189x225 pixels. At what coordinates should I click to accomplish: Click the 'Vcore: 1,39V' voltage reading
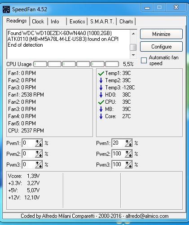point(24,176)
